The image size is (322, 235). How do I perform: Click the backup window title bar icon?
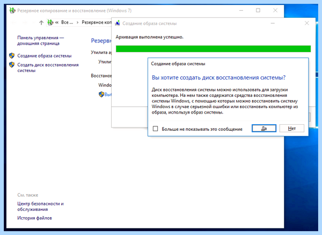click(12, 11)
